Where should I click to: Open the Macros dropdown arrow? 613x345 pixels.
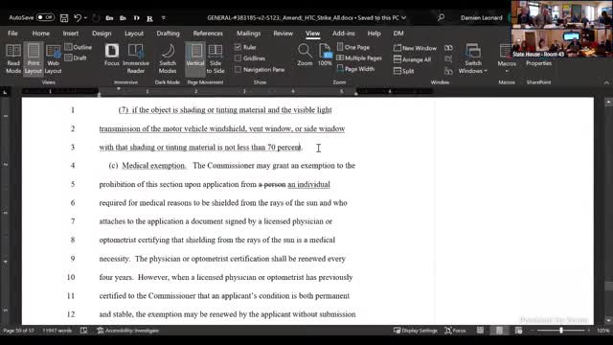point(507,71)
